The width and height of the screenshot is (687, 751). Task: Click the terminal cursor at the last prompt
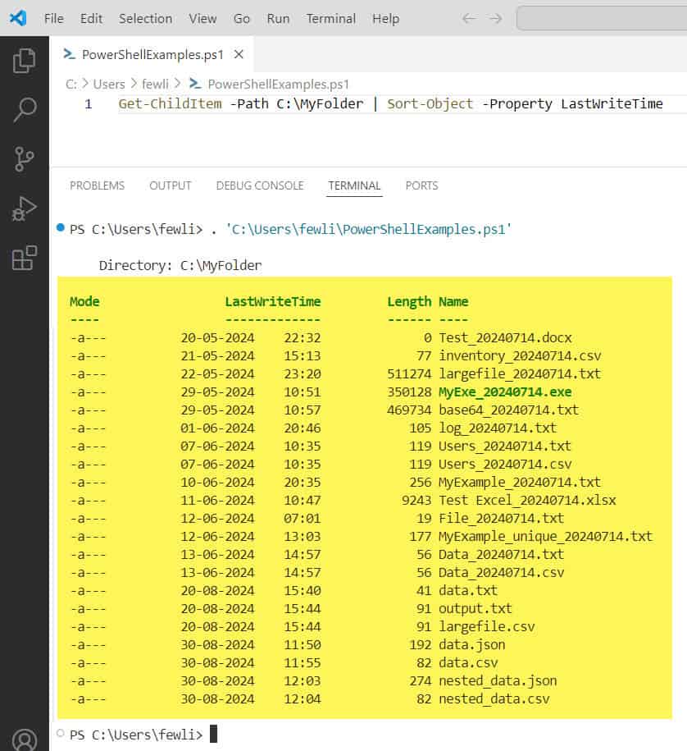[213, 734]
